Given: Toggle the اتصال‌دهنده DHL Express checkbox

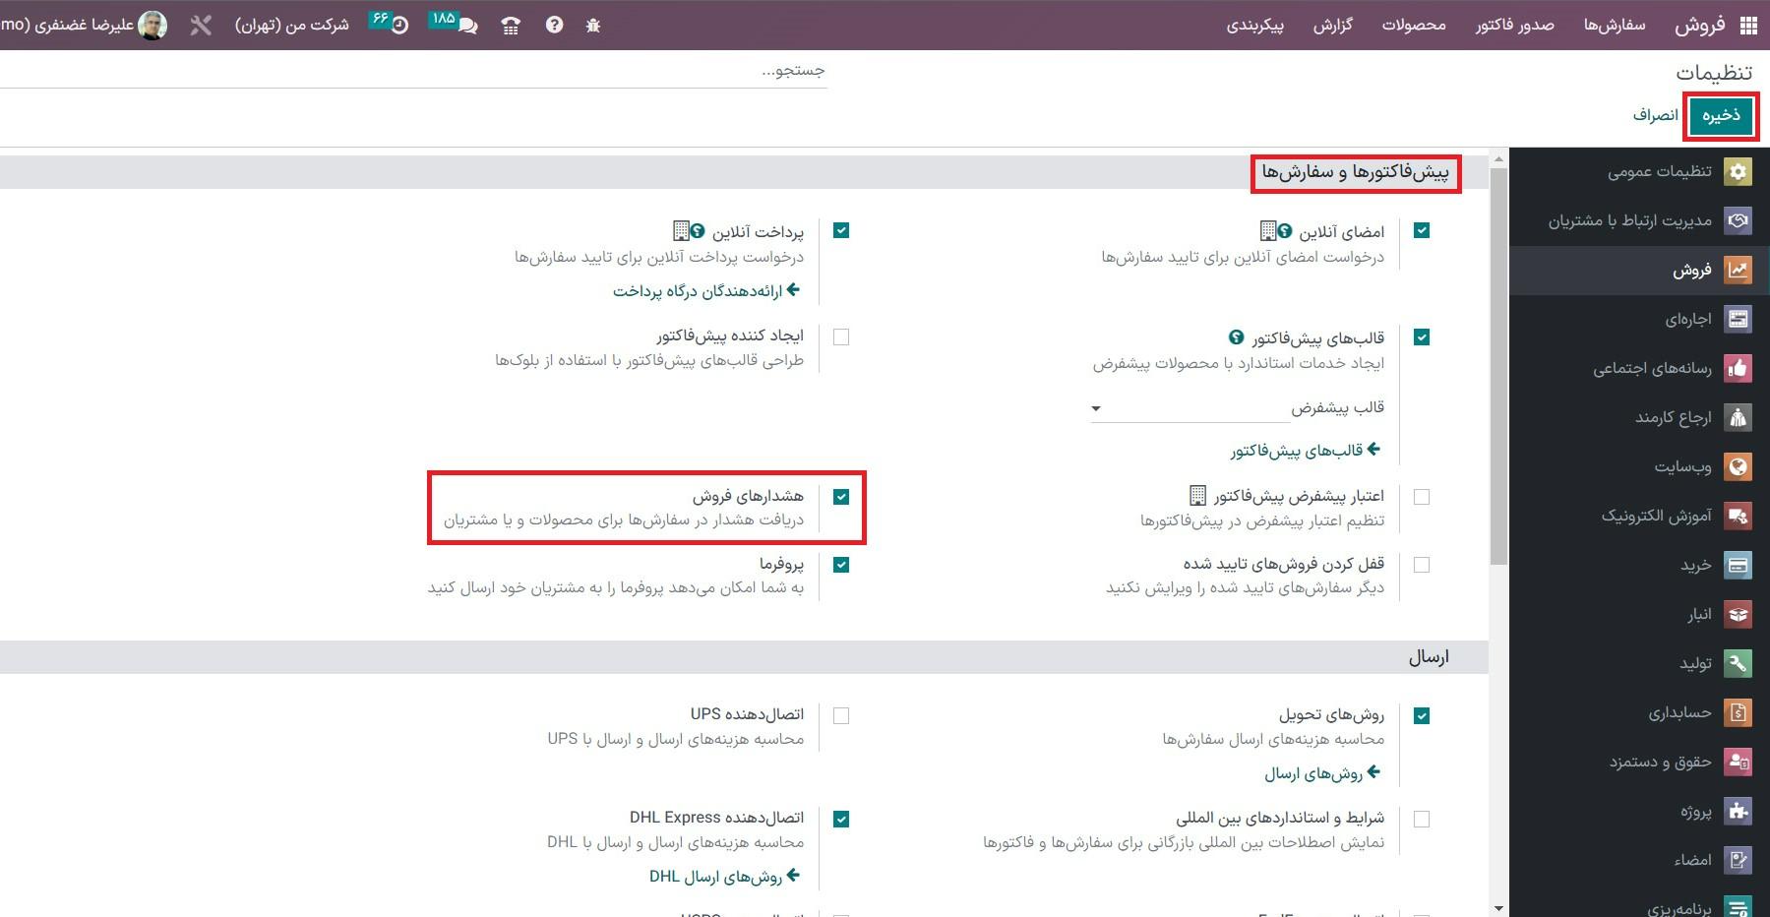Looking at the screenshot, I should tap(841, 819).
